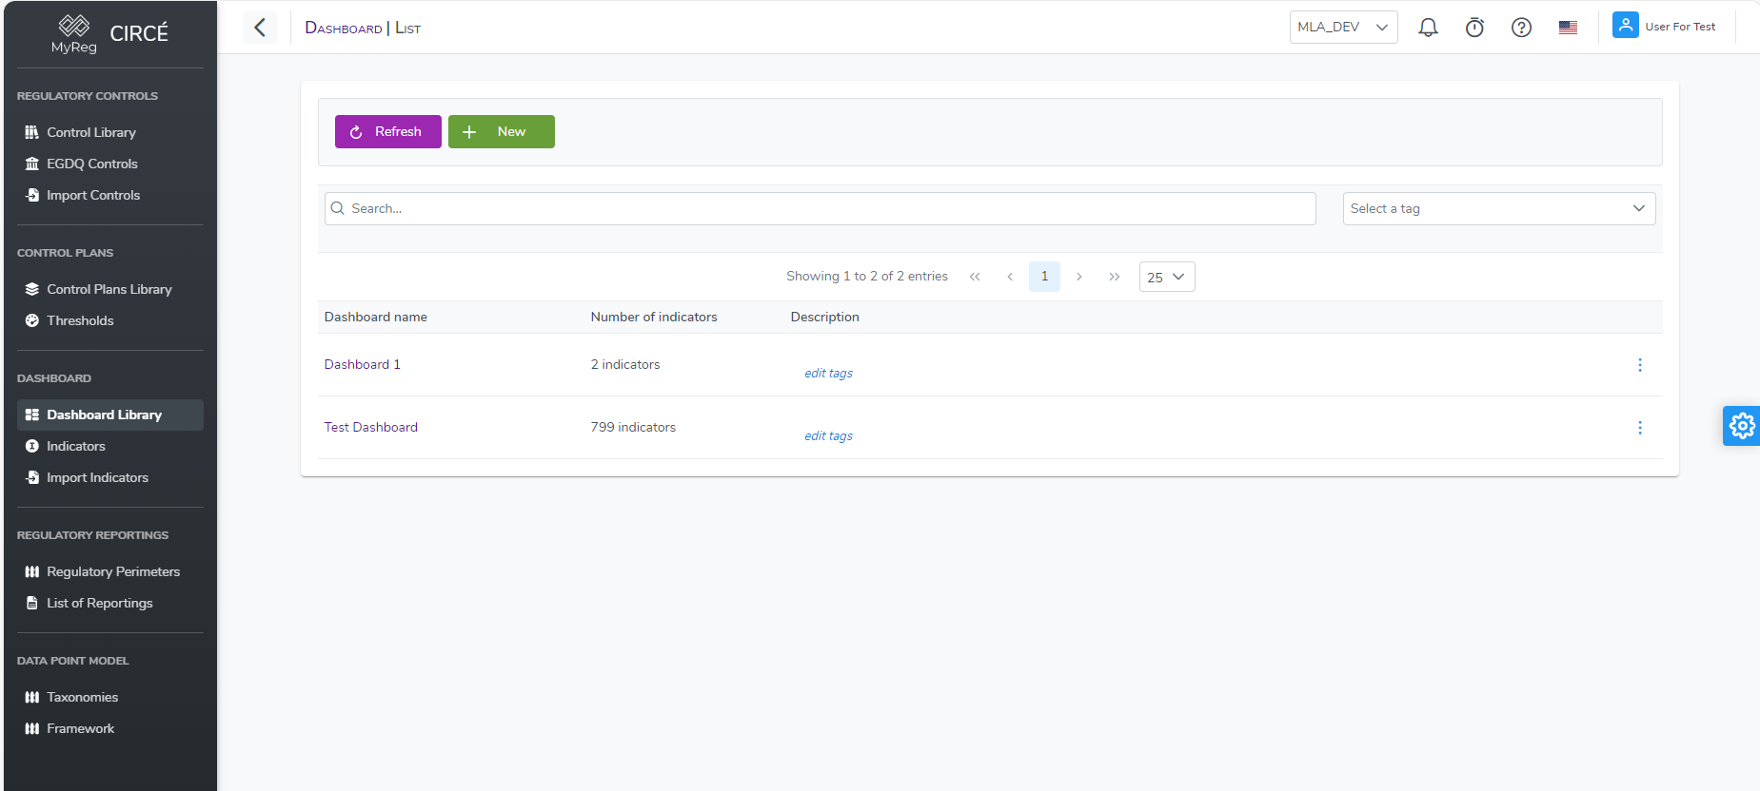Open the row menu for Dashboard 1
This screenshot has height=791, width=1760.
[1639, 365]
